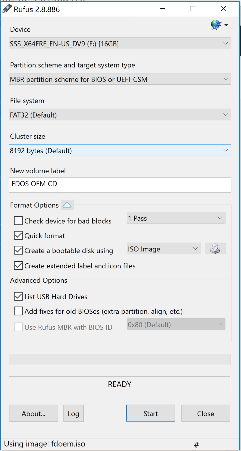Viewport: 241px width, 451px height.
Task: Uncheck List USB Hard Drives
Action: tap(18, 297)
